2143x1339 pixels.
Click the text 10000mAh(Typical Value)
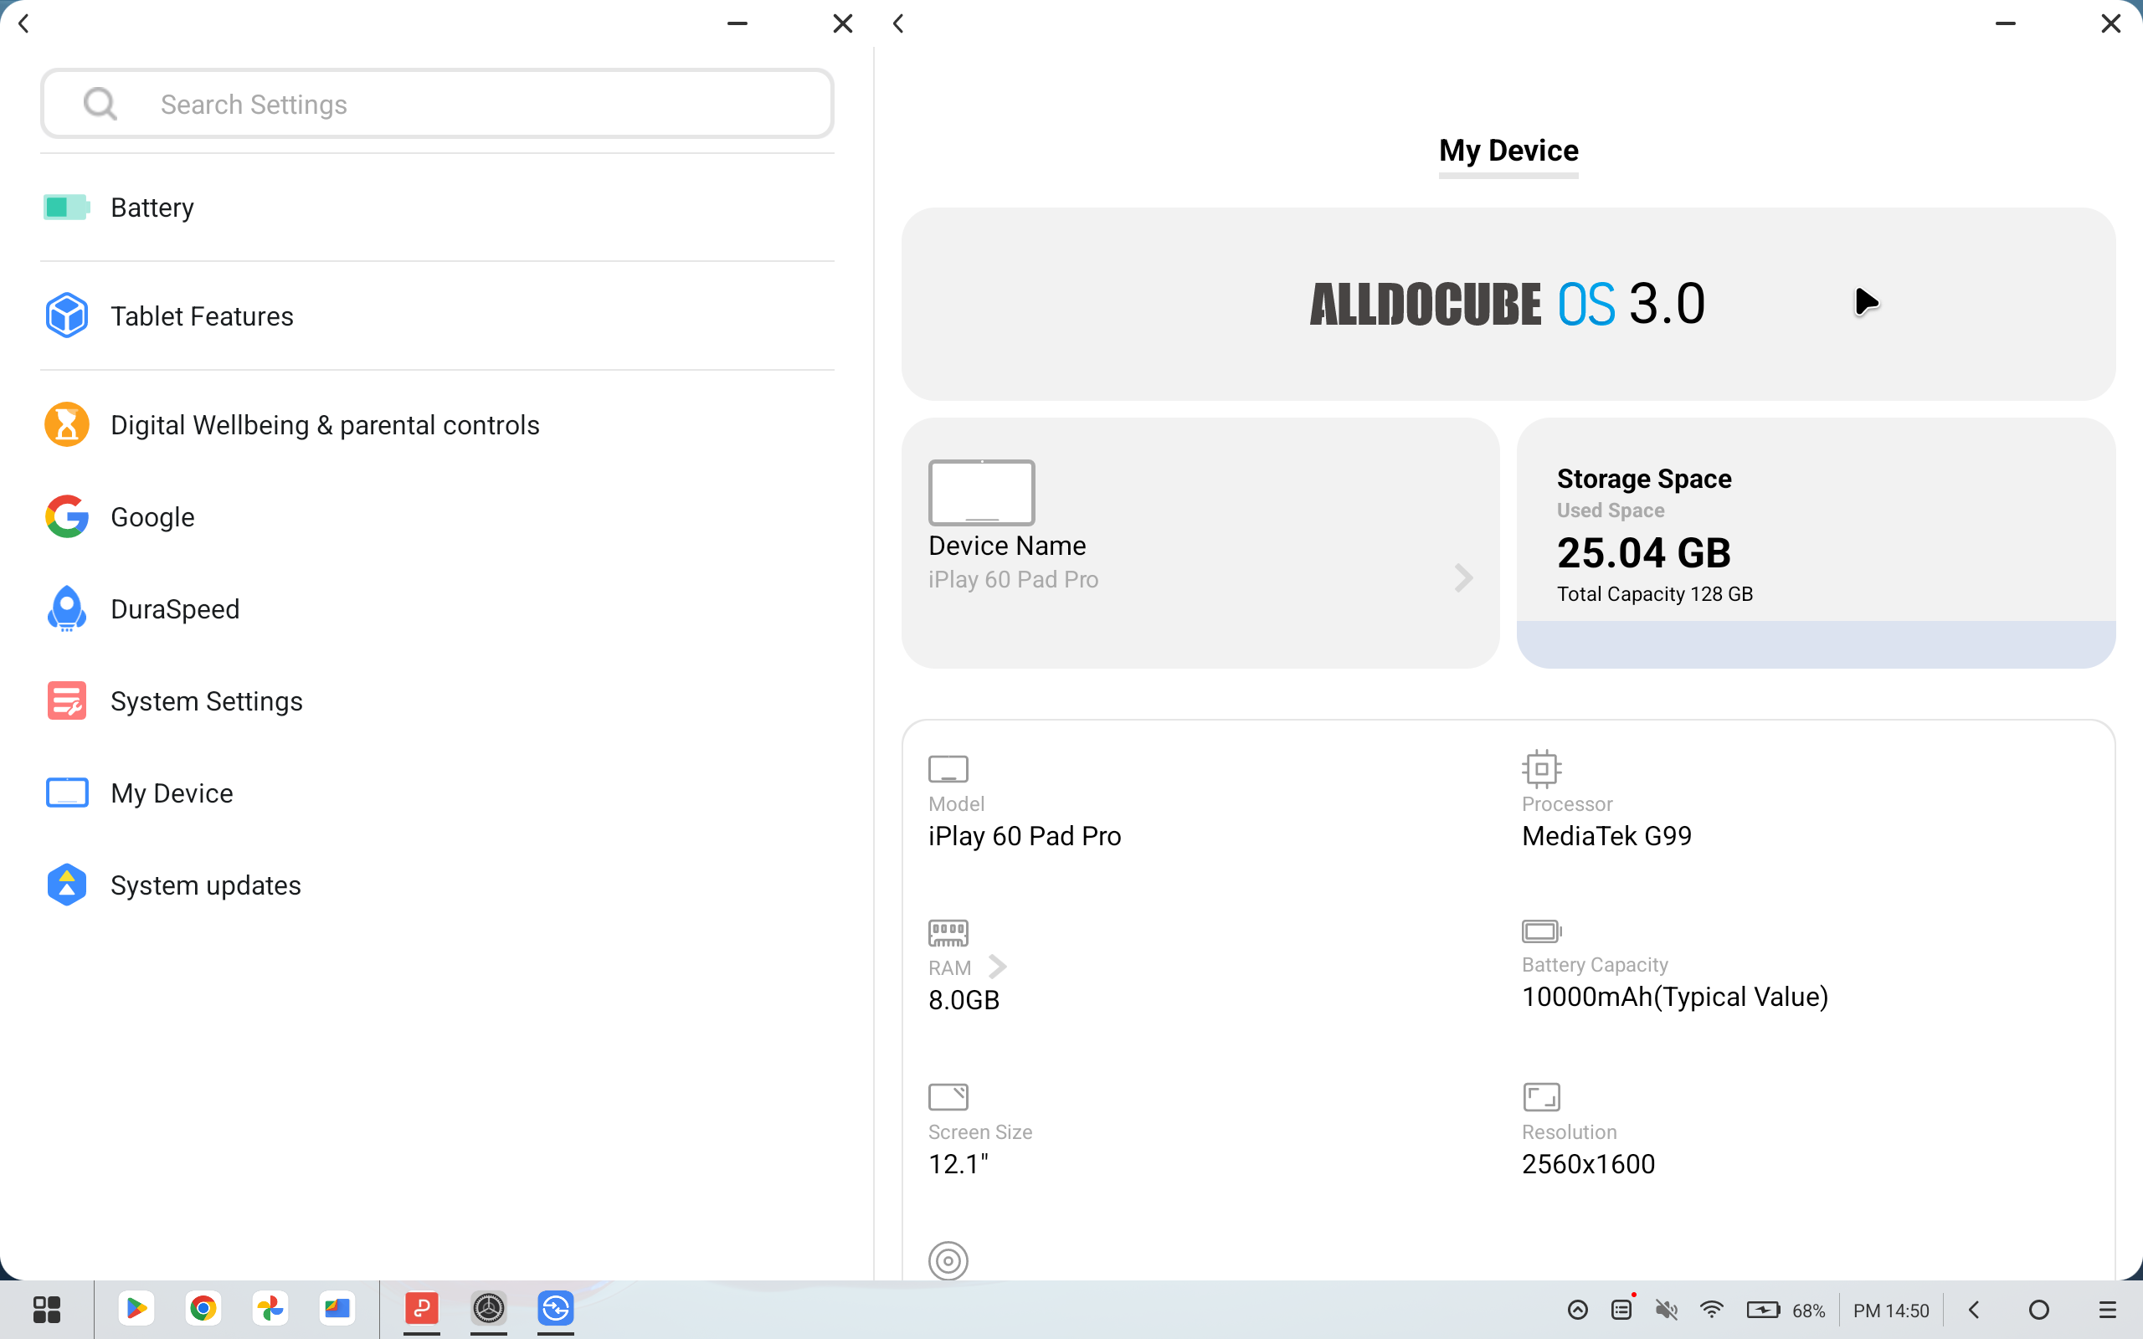tap(1674, 998)
